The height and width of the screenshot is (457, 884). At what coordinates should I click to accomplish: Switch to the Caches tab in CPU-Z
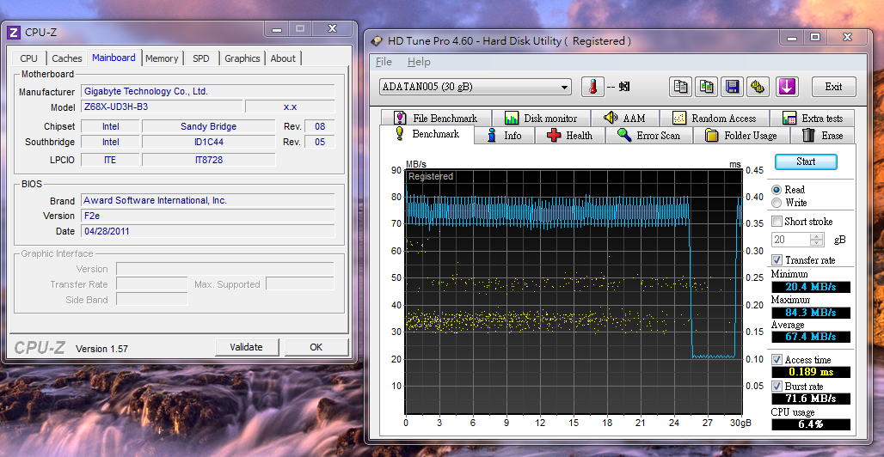coord(66,58)
